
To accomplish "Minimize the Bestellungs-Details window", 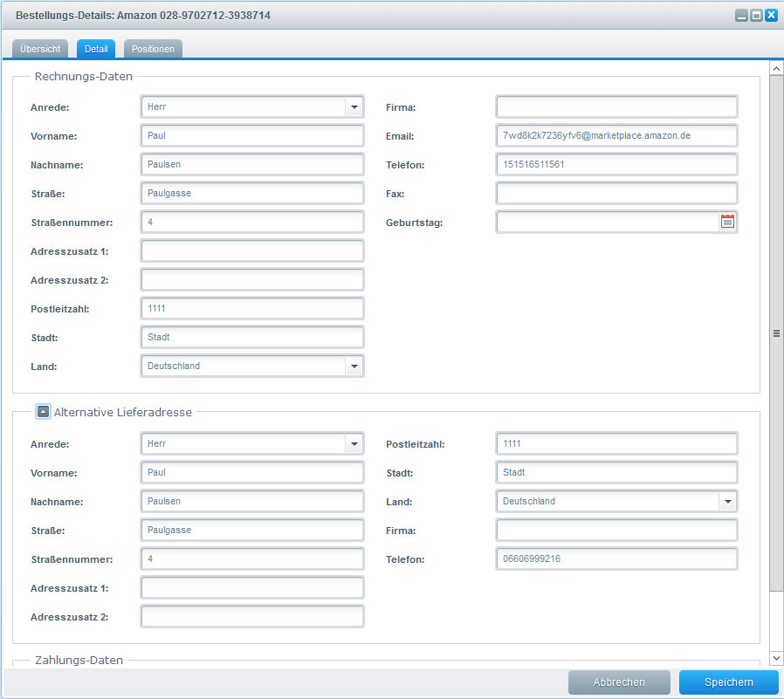I will (741, 16).
